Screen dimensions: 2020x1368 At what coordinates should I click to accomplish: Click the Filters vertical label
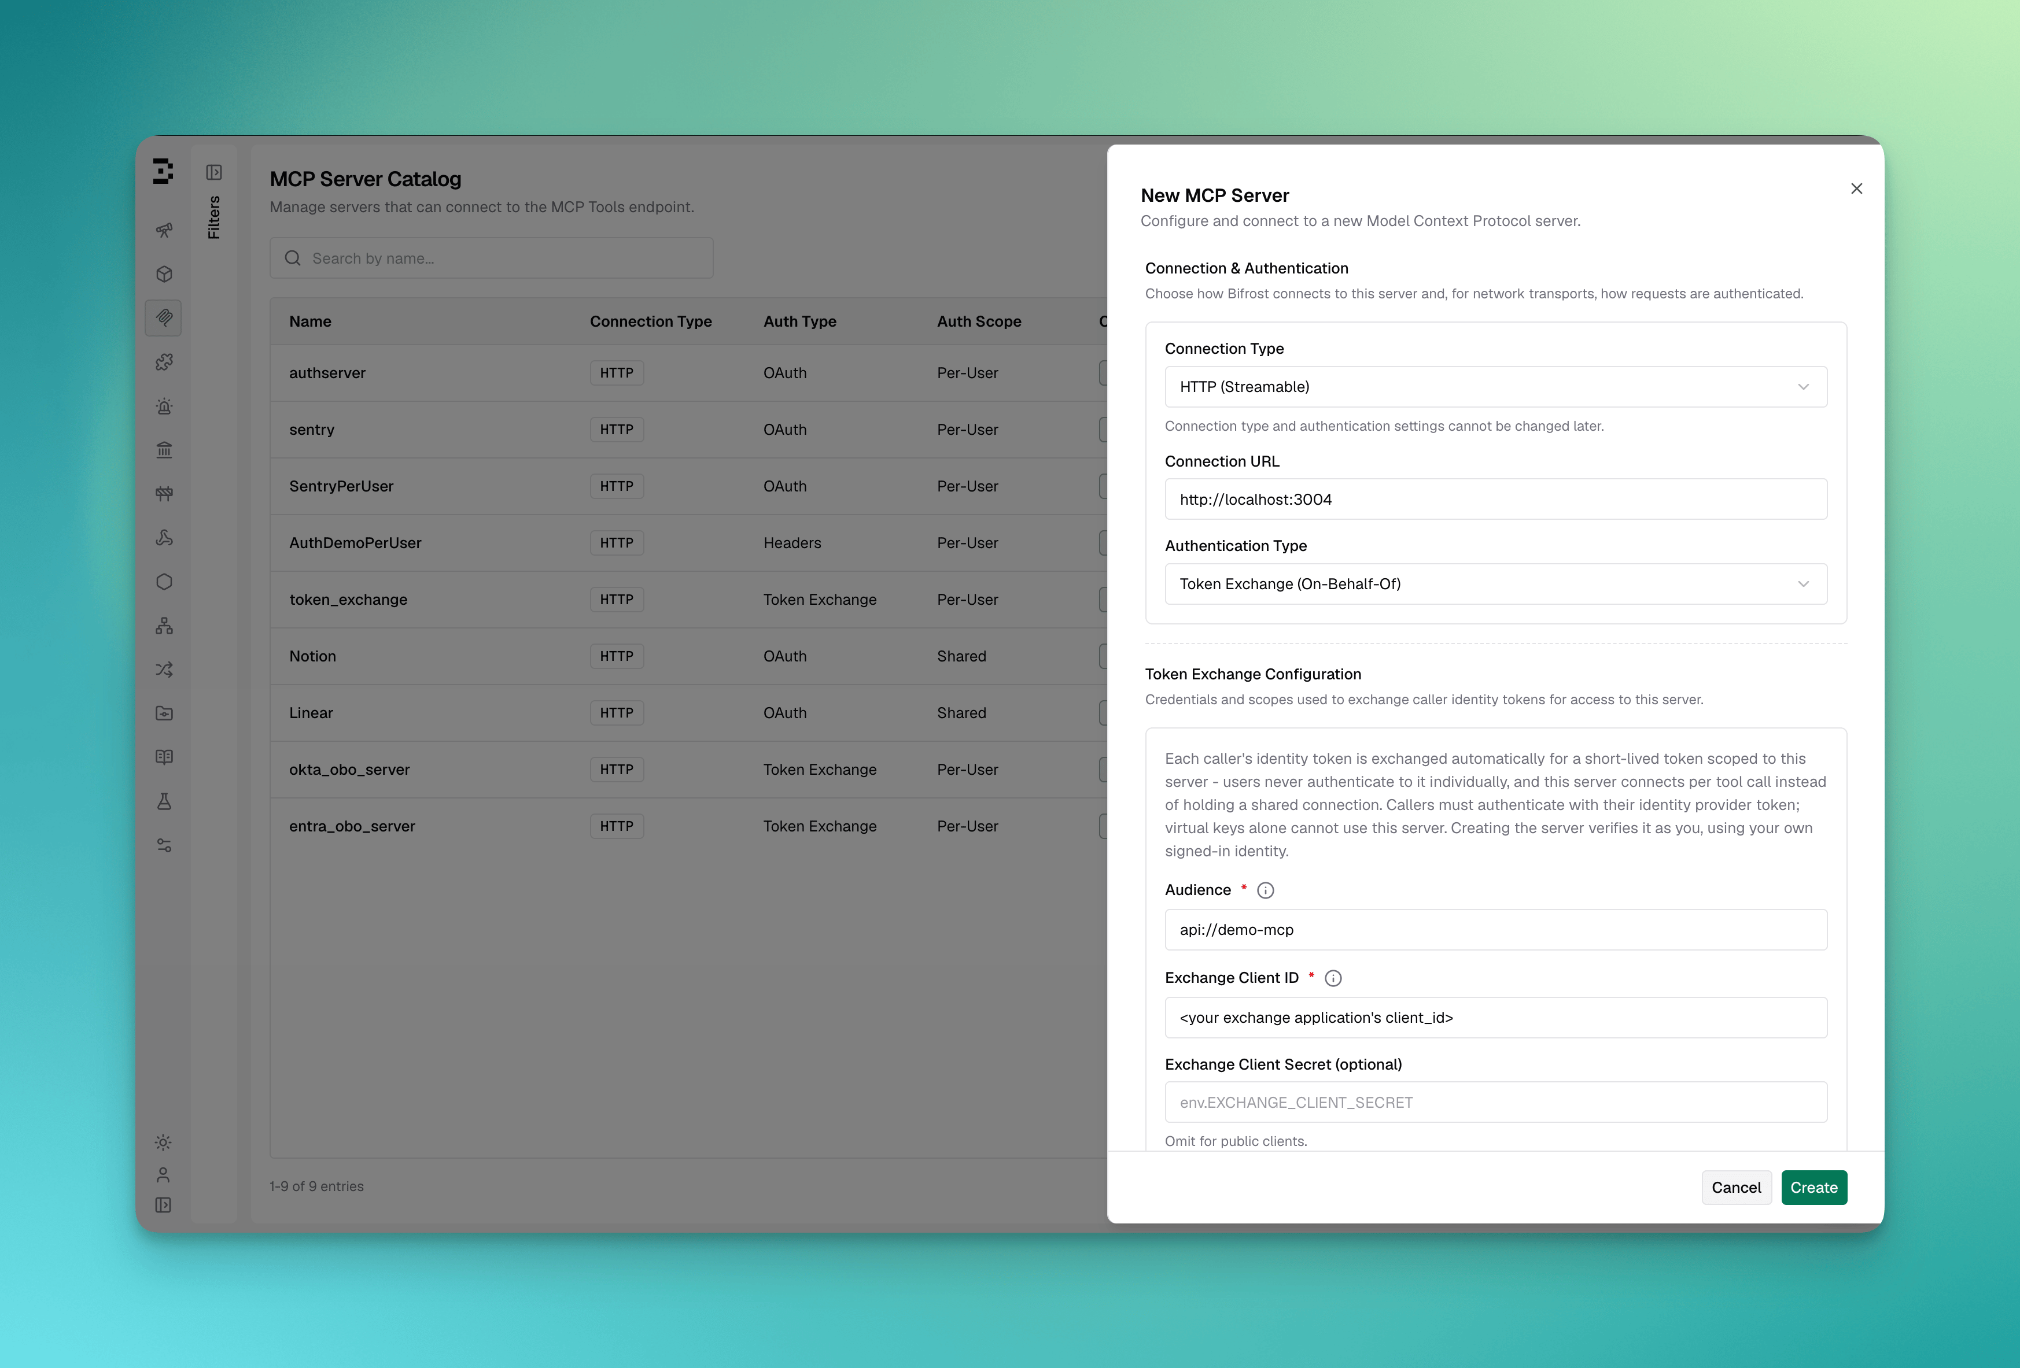click(214, 217)
